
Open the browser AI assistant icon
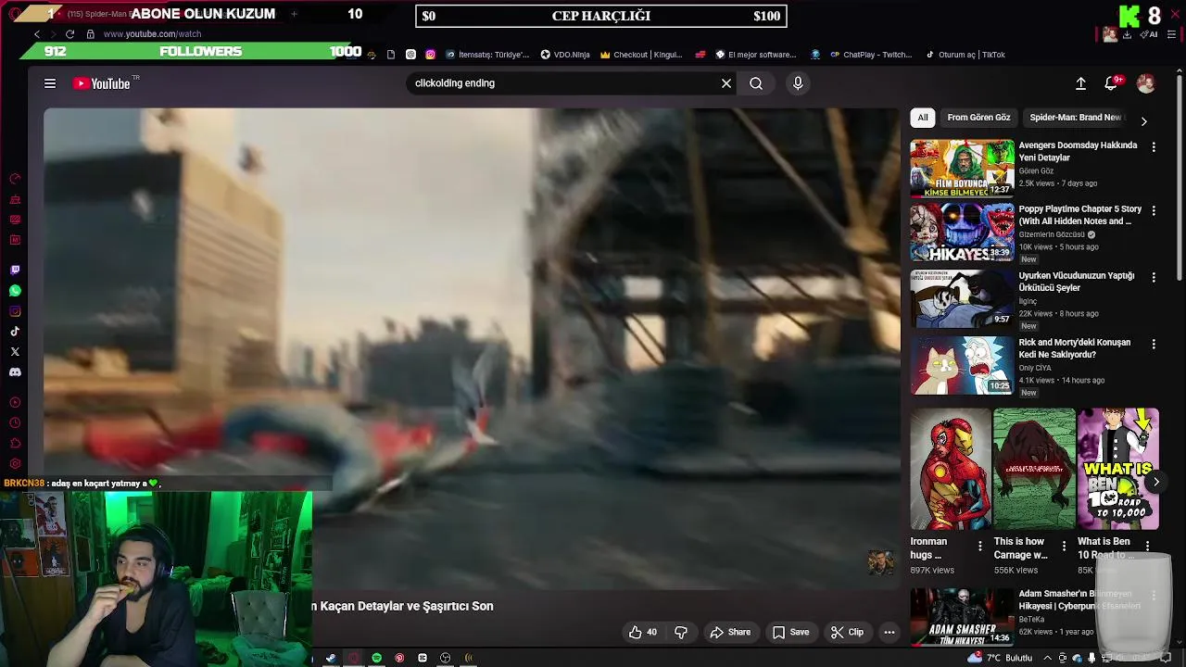click(x=1150, y=34)
